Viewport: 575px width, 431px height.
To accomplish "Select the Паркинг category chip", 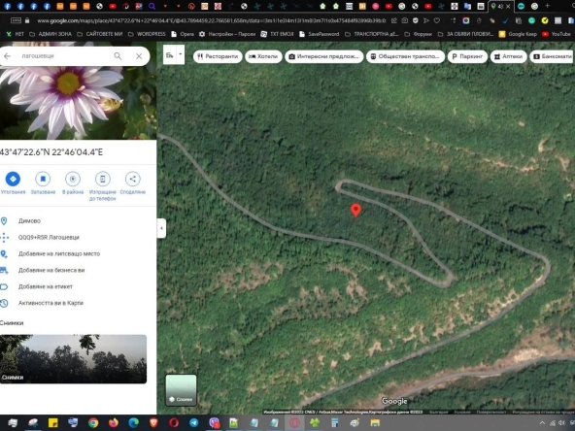I will tap(467, 56).
